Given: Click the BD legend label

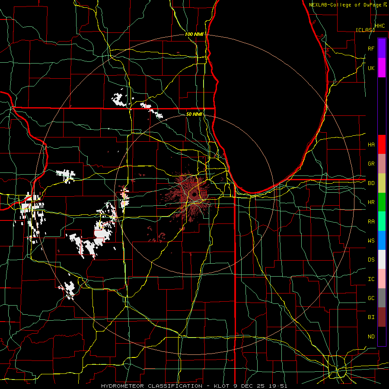Looking at the screenshot, I should tap(371, 183).
